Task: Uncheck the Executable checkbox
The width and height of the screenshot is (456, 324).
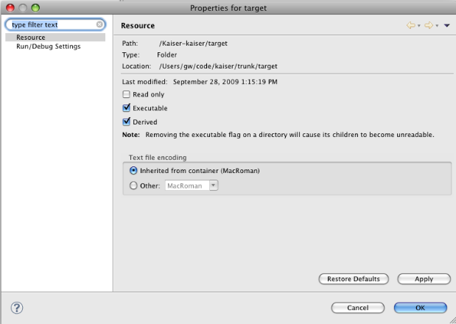Action: point(126,108)
